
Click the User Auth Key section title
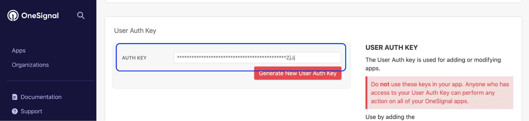click(135, 31)
